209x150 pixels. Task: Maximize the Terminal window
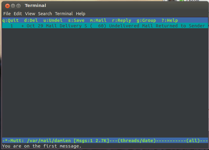(18, 6)
